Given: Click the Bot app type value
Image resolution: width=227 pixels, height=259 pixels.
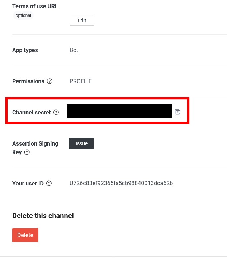Looking at the screenshot, I should tap(74, 50).
